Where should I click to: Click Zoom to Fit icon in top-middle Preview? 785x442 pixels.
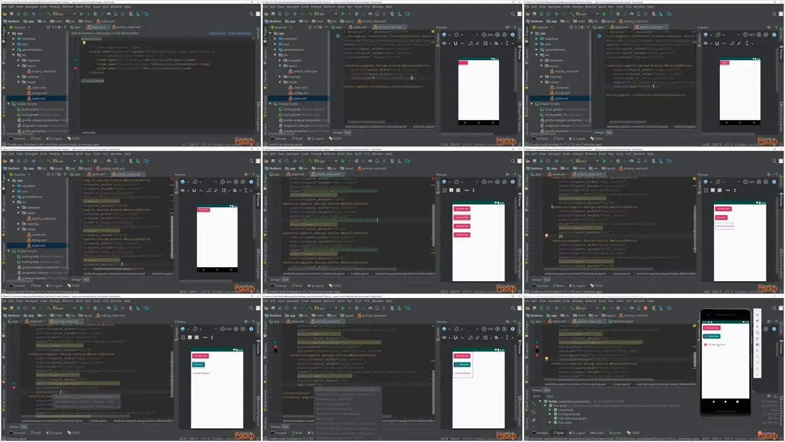tap(505, 35)
